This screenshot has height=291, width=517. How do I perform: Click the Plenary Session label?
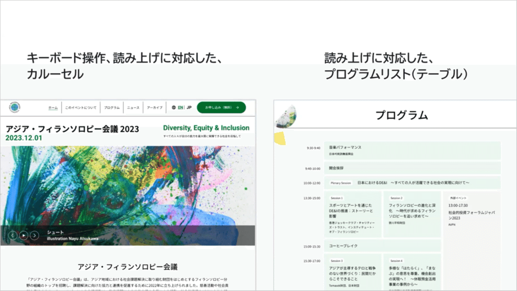coord(341,183)
